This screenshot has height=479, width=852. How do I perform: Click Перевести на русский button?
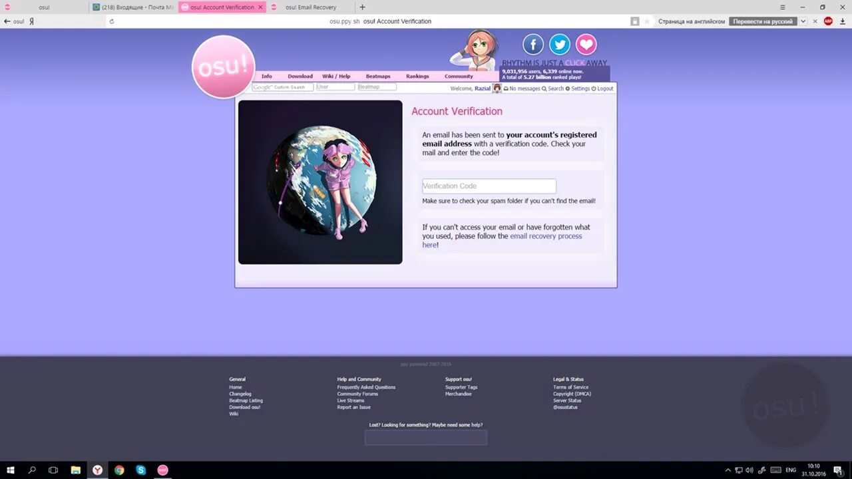tap(763, 21)
